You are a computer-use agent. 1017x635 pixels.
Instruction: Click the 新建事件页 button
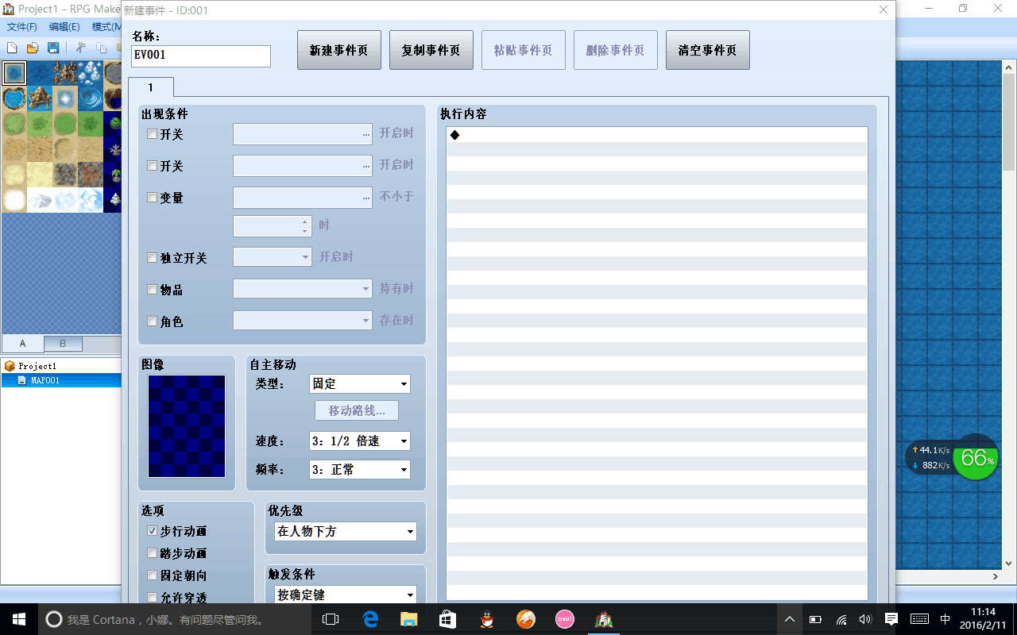tap(339, 50)
